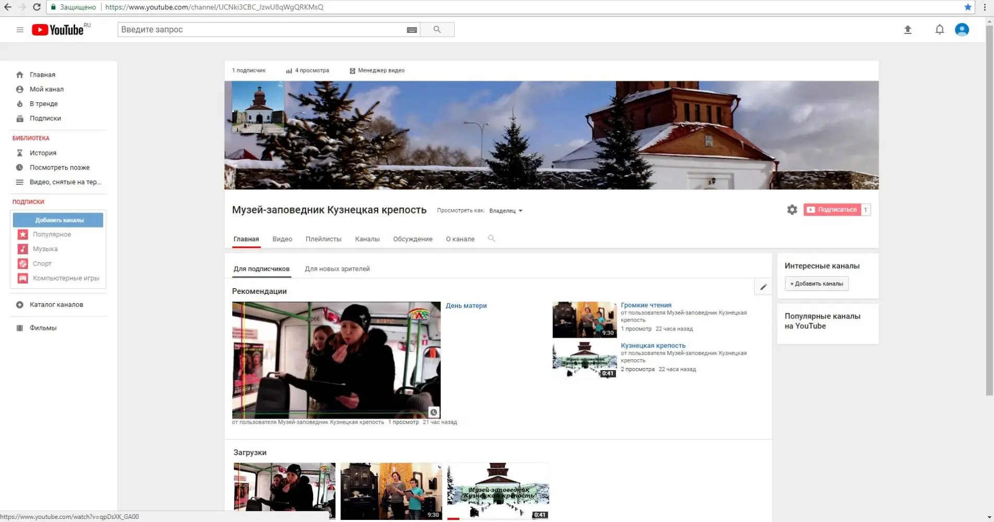Open the hamburger guide menu
This screenshot has width=994, height=522.
[x=20, y=30]
